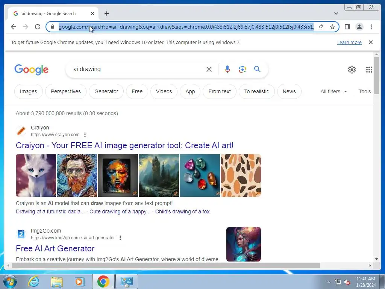Open Craiyon result options menu
This screenshot has height=289, width=385.
[x=85, y=135]
